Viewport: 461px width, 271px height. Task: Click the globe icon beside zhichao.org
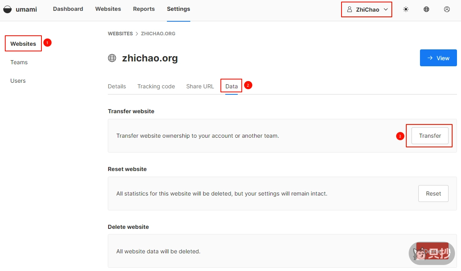pyautogui.click(x=112, y=58)
